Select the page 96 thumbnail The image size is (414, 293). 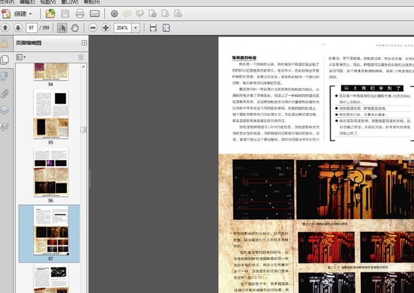[x=51, y=170]
